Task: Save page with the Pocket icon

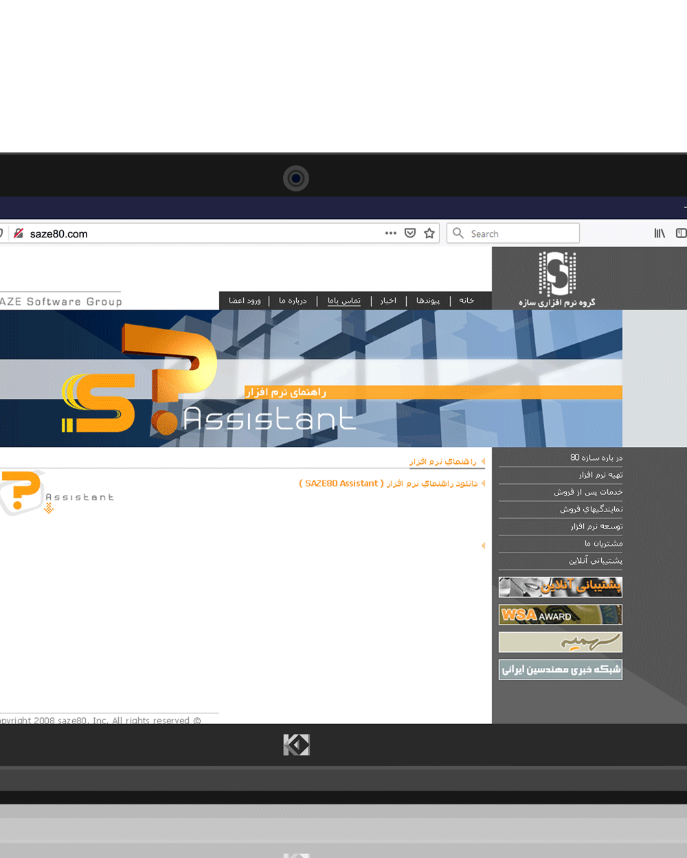Action: (x=410, y=233)
